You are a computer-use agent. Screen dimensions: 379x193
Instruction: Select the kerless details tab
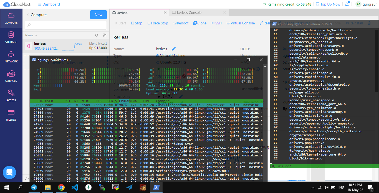click(x=123, y=12)
